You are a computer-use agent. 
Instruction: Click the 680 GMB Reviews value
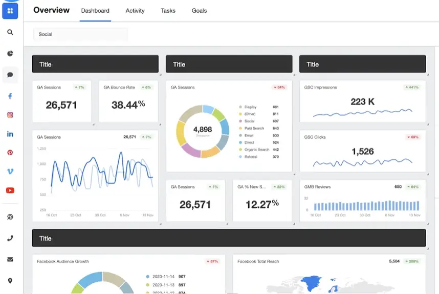398,186
